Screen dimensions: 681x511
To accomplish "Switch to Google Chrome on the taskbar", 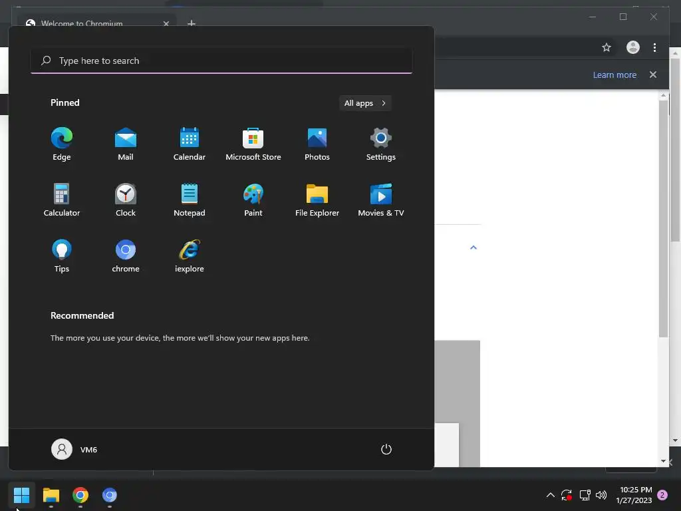I will click(80, 495).
